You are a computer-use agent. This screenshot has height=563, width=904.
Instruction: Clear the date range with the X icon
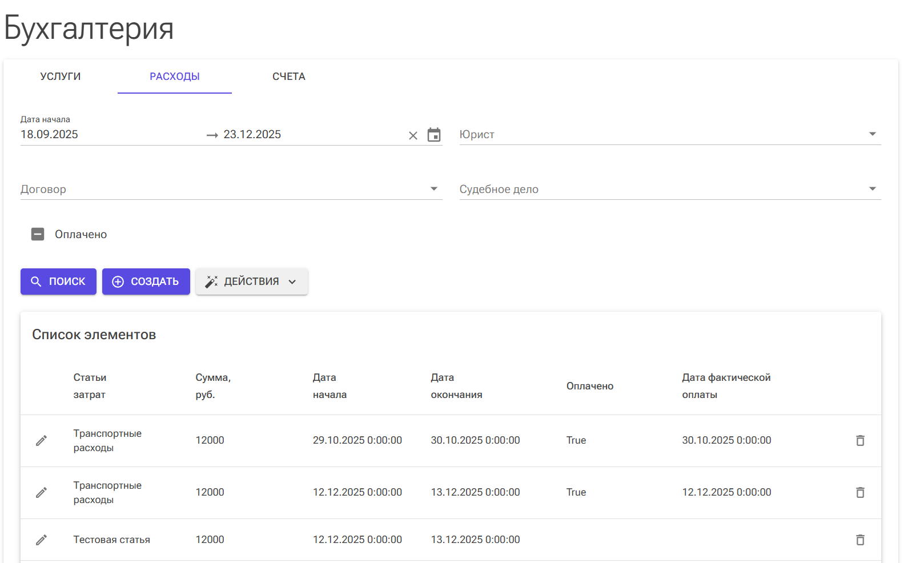(413, 135)
